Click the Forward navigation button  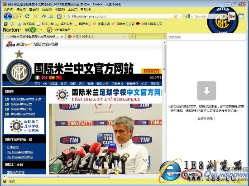pos(15,16)
